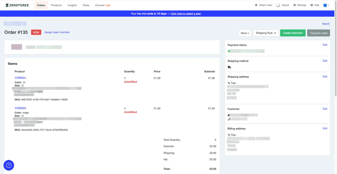Click the shipping method truck icon
Screen dimensions: 337x174
click(x=229, y=67)
